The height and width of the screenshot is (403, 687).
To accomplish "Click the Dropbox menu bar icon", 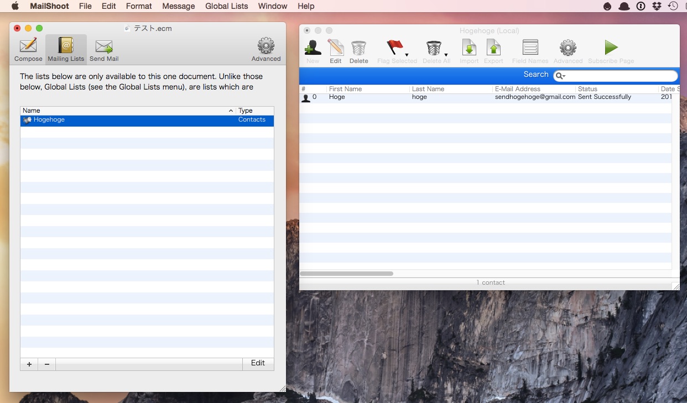I will [x=657, y=6].
